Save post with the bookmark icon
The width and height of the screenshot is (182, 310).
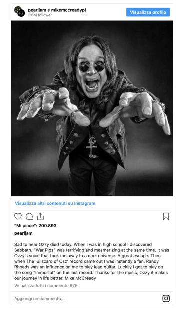pos(166,216)
